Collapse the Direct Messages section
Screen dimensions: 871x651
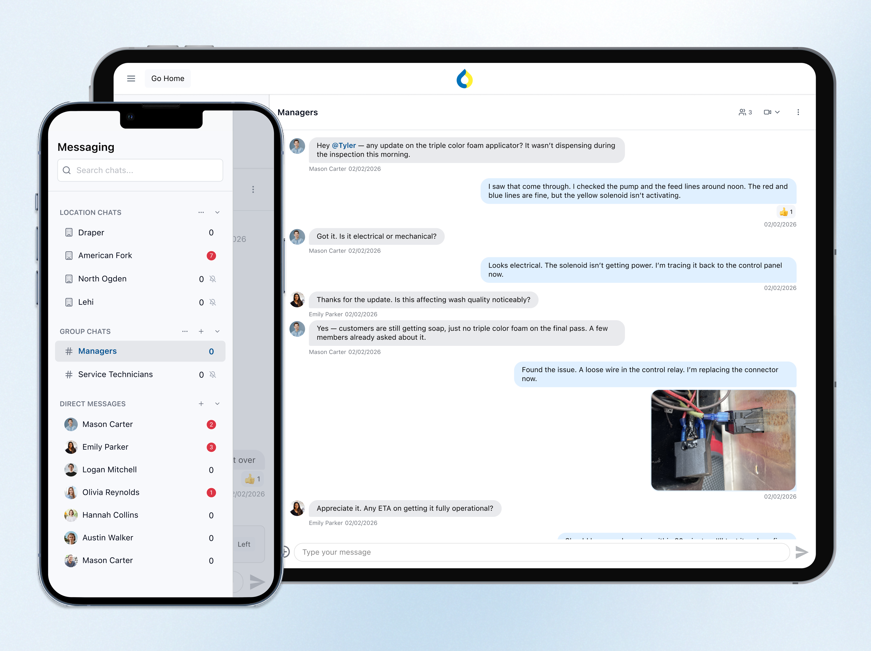click(x=217, y=403)
